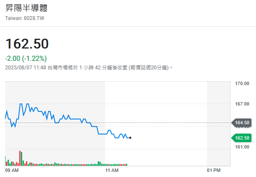The width and height of the screenshot is (256, 177).
Task: Click the tall green volume bar beside red peak
Action: 22,159
